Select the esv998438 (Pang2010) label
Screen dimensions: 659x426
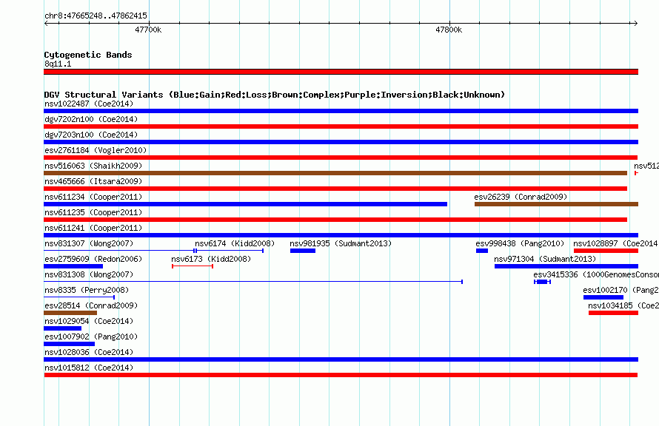point(520,243)
